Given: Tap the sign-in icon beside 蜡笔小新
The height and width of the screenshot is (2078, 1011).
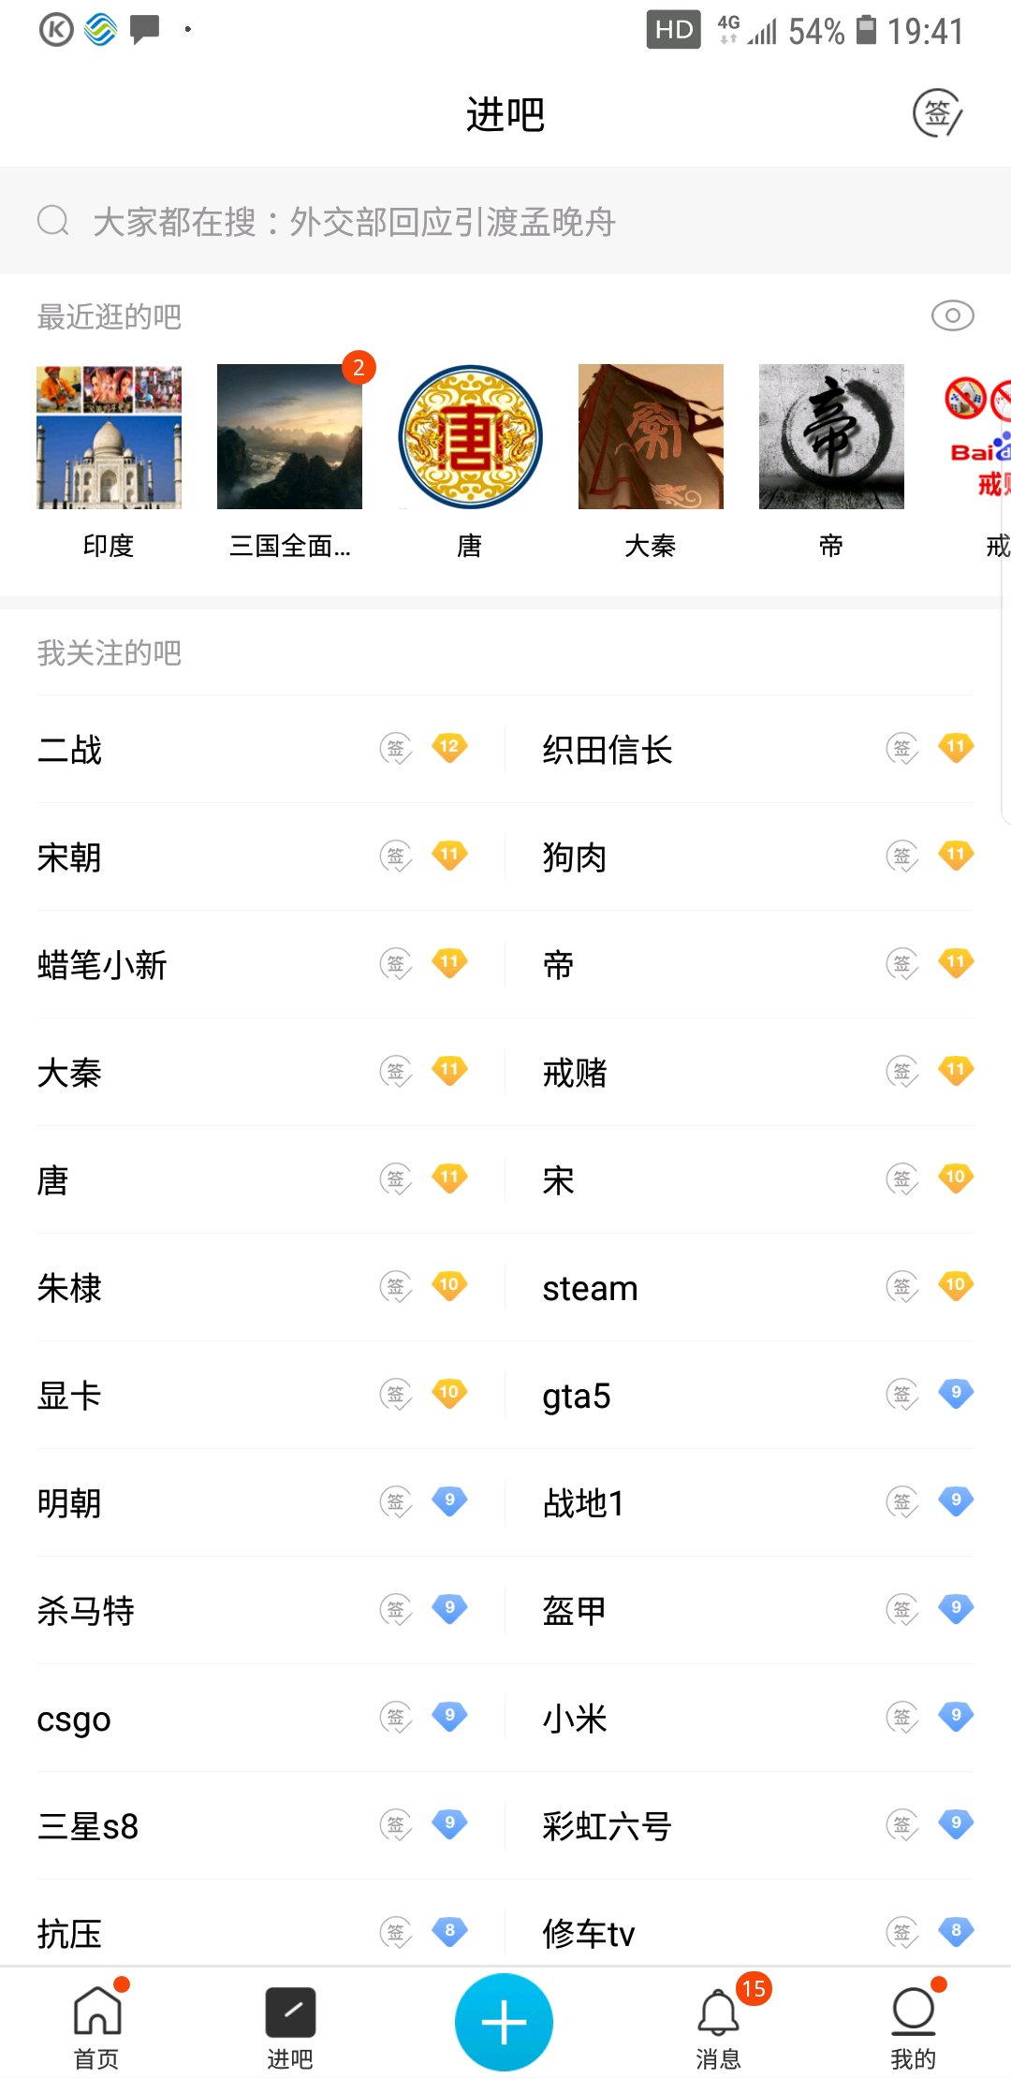Looking at the screenshot, I should 396,963.
